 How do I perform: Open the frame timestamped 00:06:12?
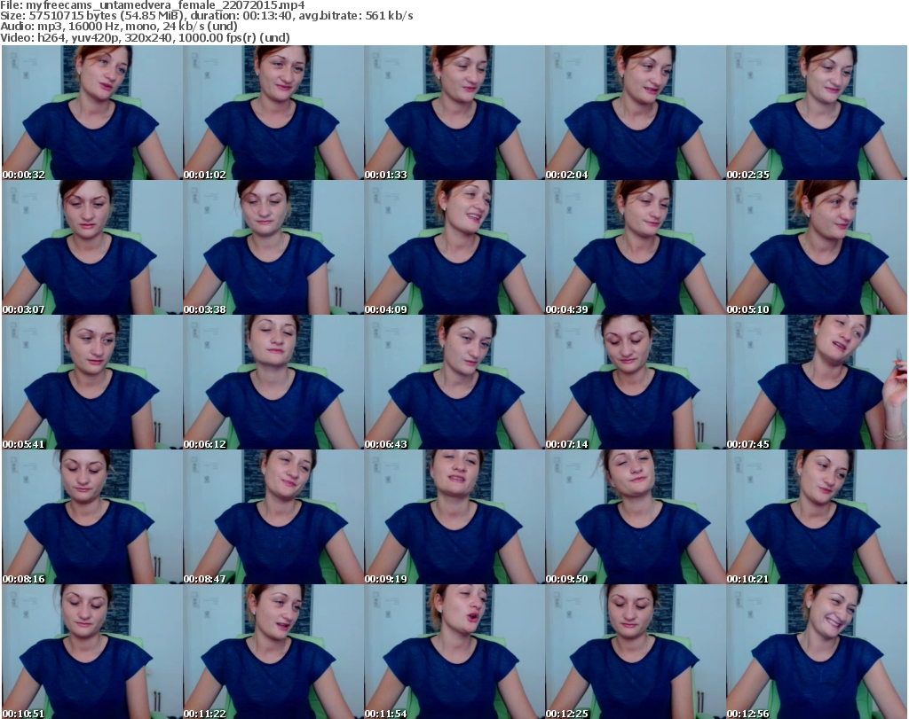tap(273, 382)
